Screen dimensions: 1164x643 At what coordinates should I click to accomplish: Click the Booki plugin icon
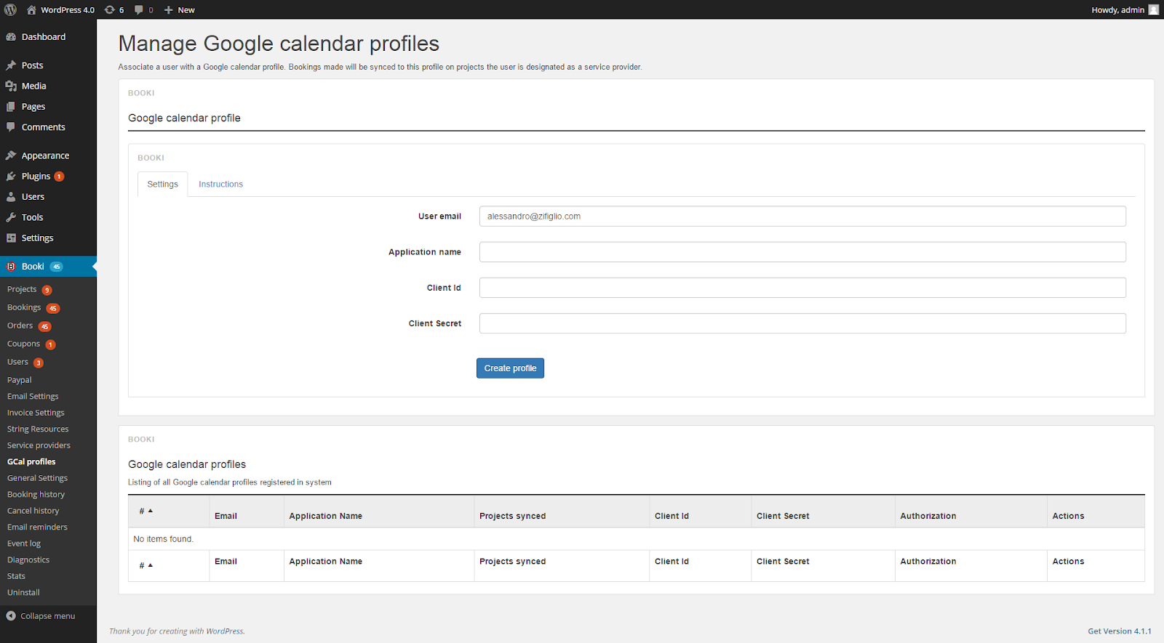11,267
